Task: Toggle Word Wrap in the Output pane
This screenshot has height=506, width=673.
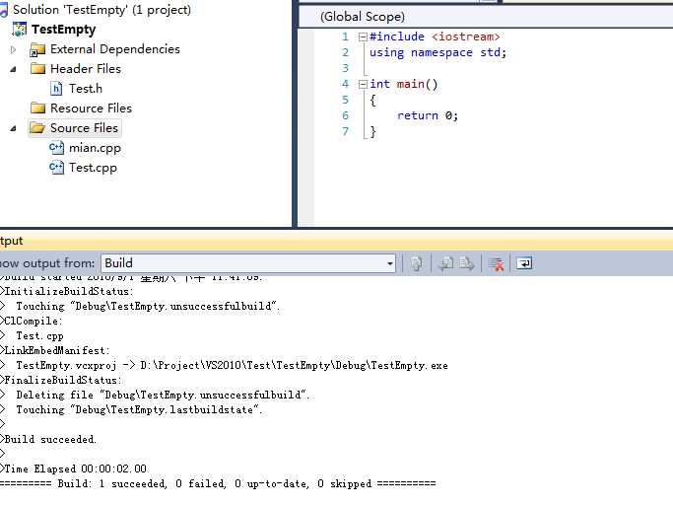Action: (x=524, y=263)
